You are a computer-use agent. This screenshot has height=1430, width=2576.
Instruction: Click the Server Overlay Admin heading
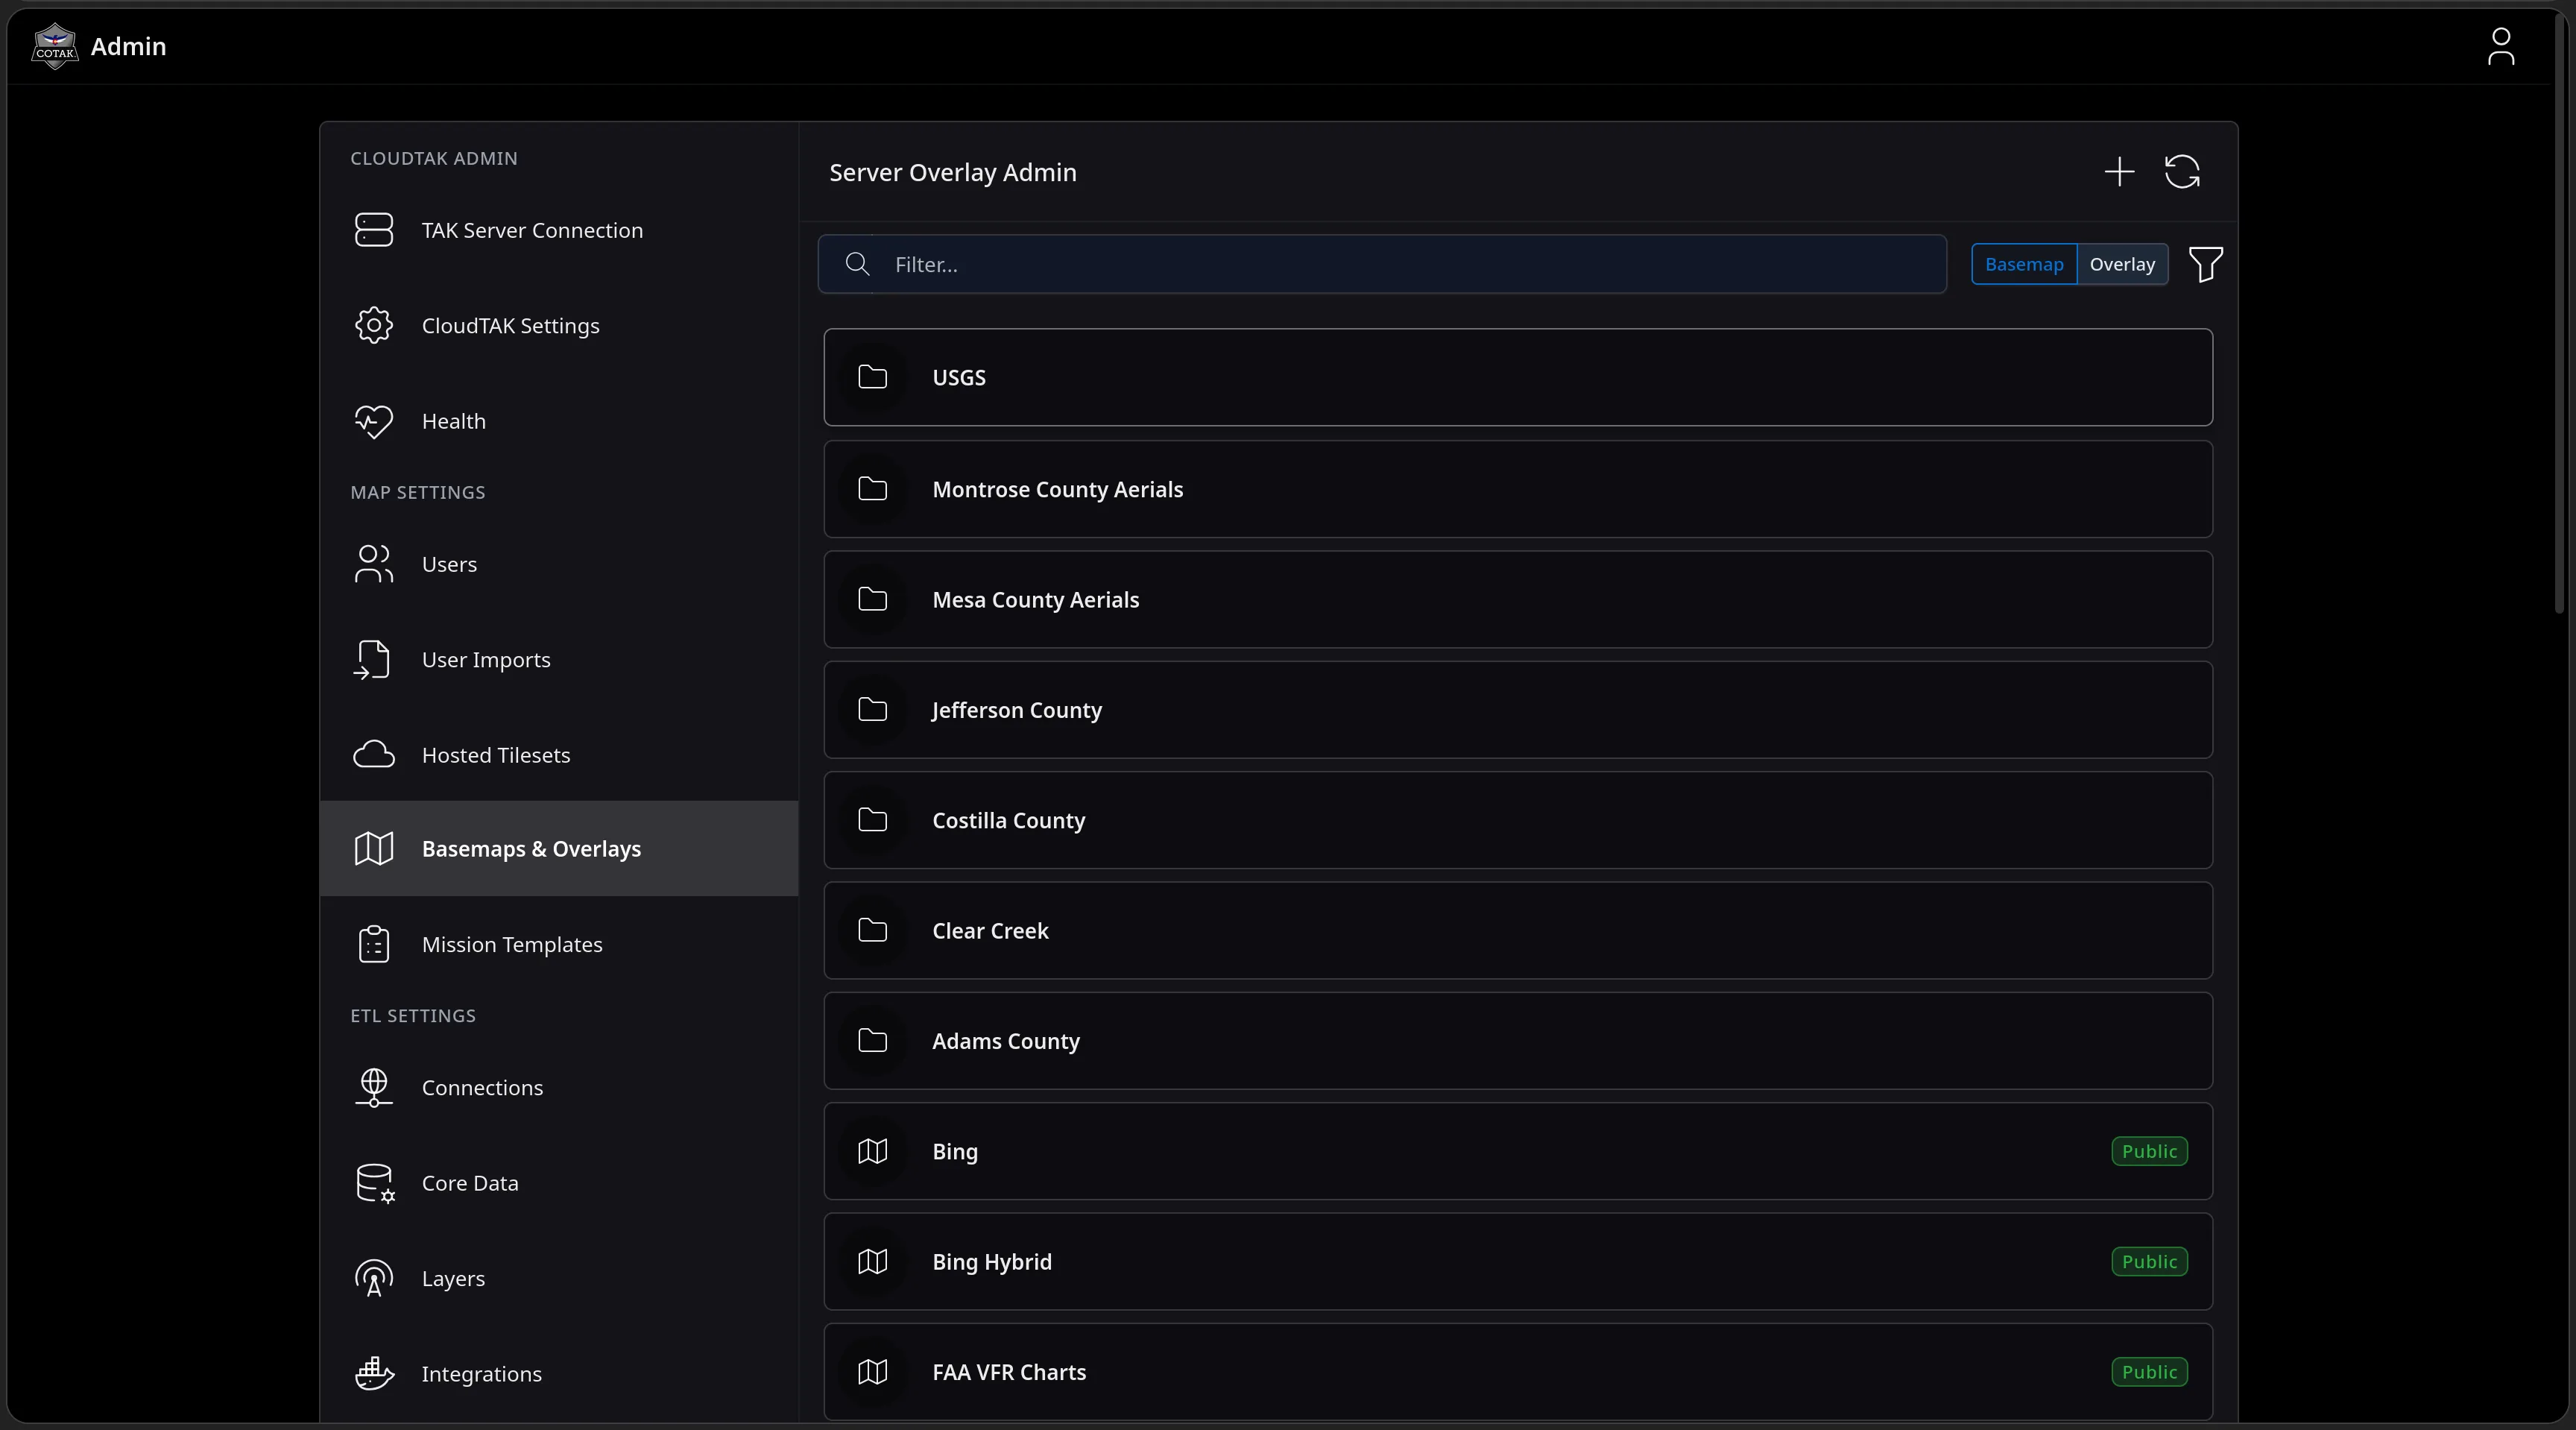pos(953,172)
